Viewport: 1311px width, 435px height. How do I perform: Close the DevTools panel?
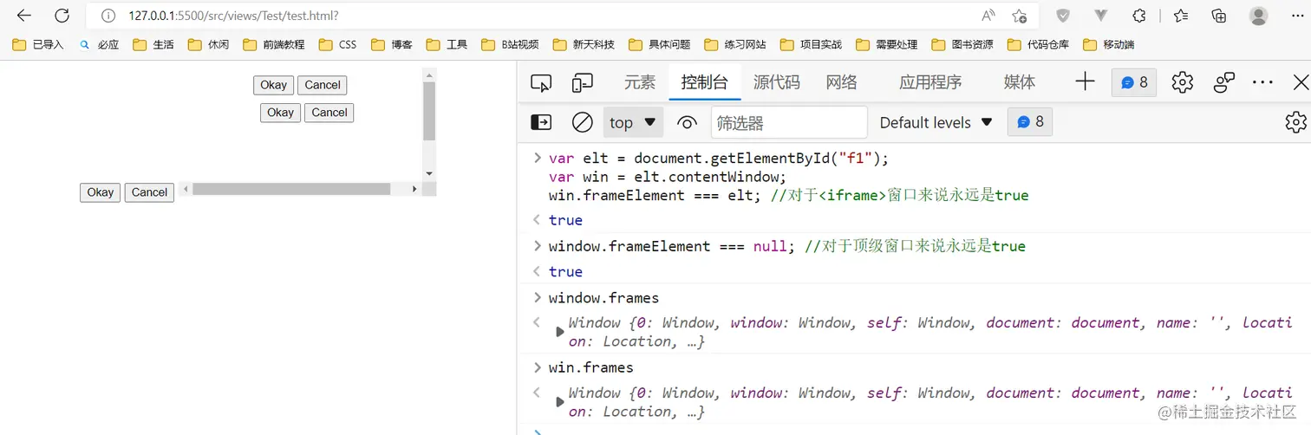[x=1301, y=82]
